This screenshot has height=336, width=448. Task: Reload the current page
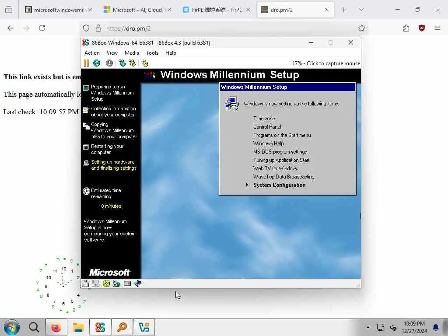pos(42,28)
